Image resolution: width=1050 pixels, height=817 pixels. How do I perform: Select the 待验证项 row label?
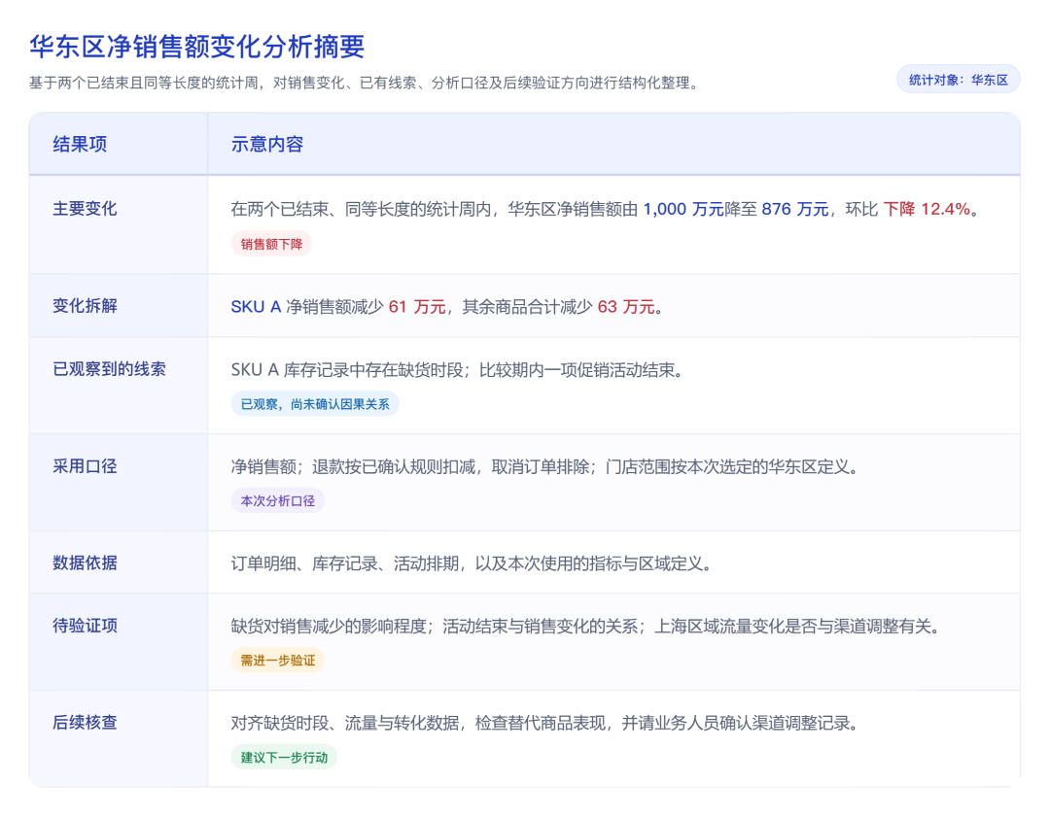click(85, 626)
